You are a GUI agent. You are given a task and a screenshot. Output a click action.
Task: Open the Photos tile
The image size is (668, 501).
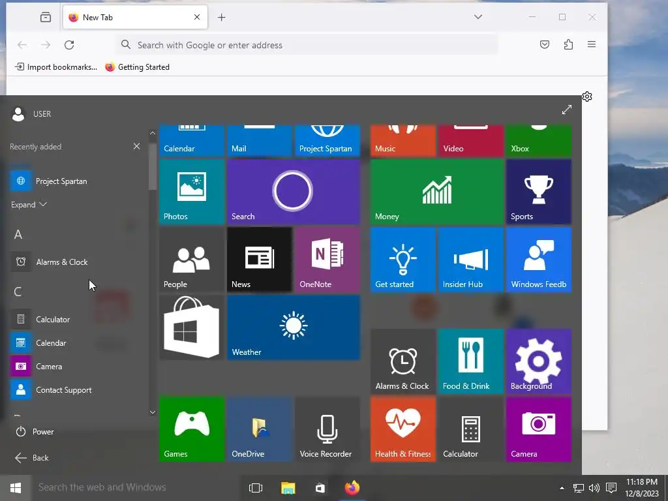pos(191,192)
